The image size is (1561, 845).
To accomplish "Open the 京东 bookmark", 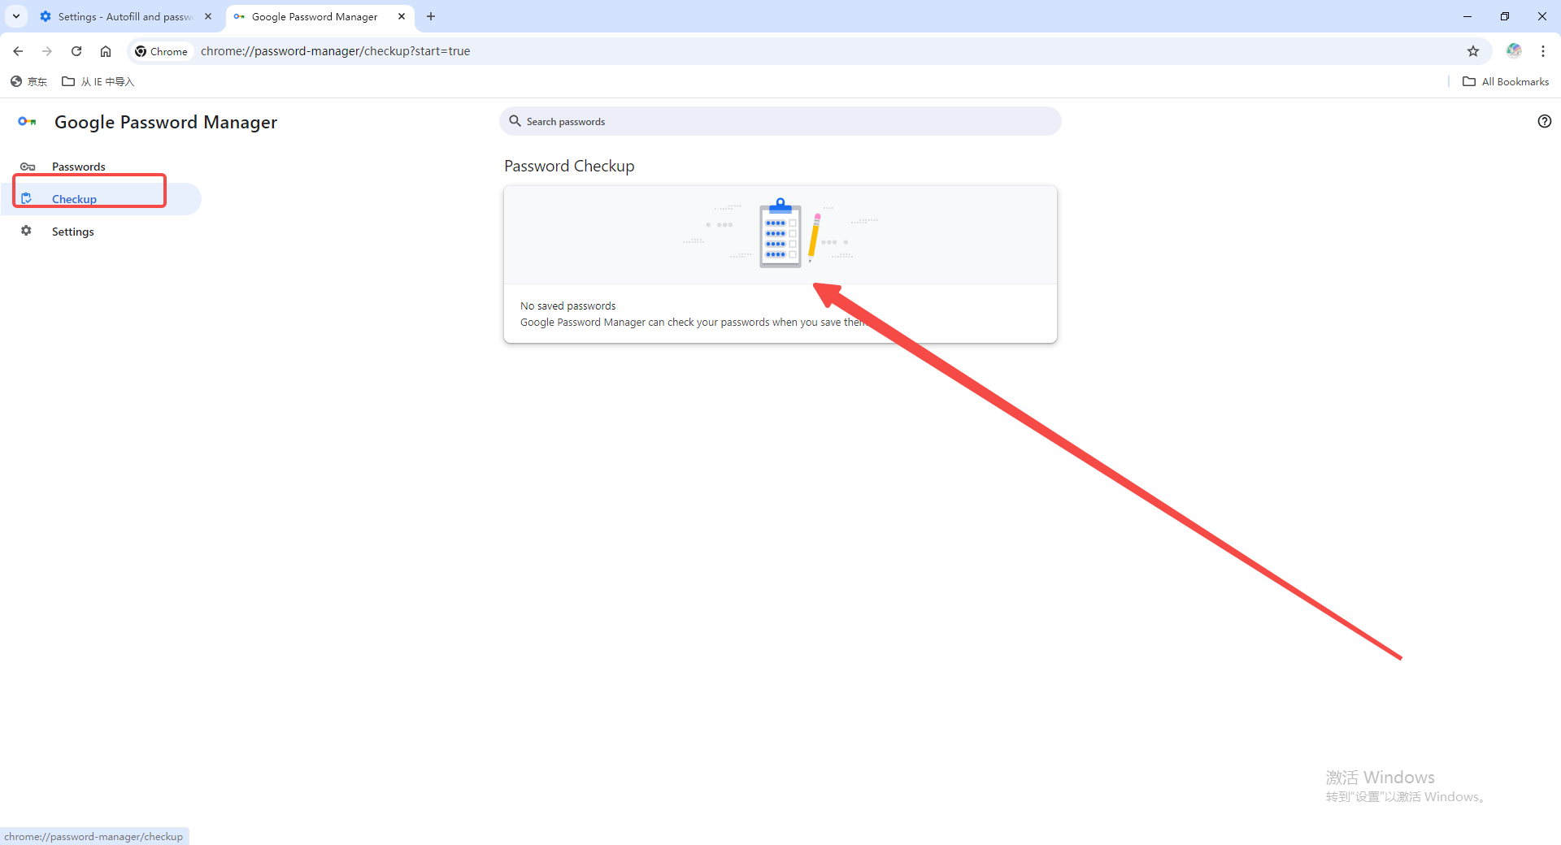I will pyautogui.click(x=28, y=81).
